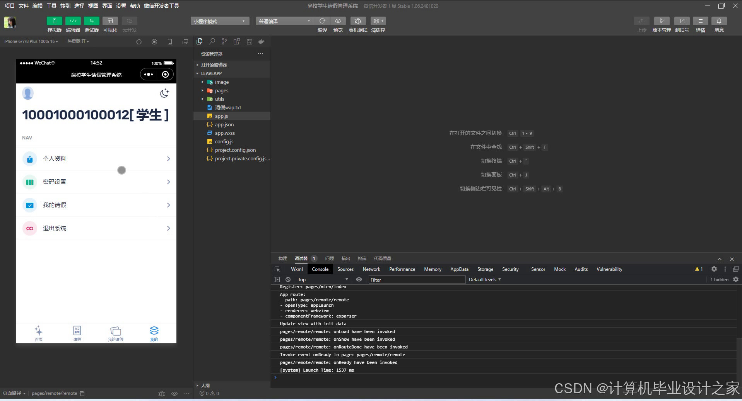Click the Docker whale icon in sidebar
This screenshot has height=401, width=742.
(262, 41)
